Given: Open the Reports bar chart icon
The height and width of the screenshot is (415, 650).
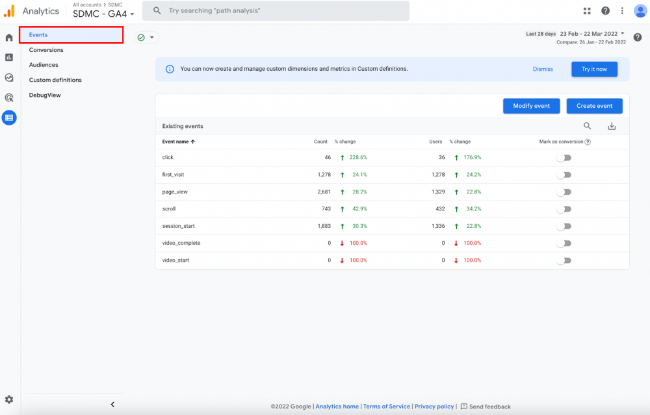Looking at the screenshot, I should tap(9, 58).
